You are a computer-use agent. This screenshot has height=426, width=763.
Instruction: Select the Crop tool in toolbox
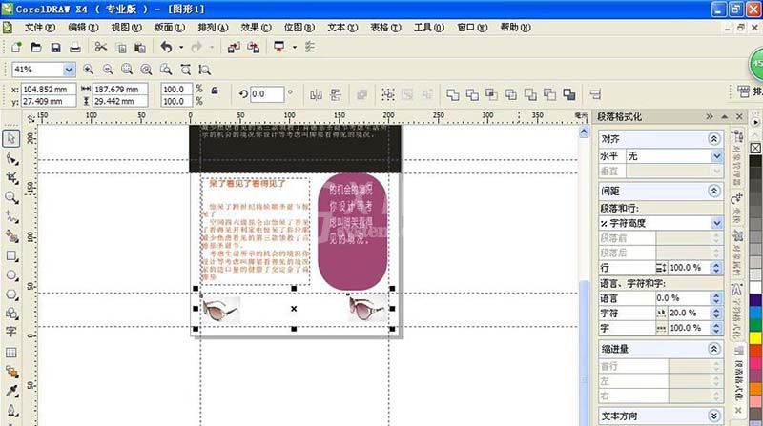[11, 178]
